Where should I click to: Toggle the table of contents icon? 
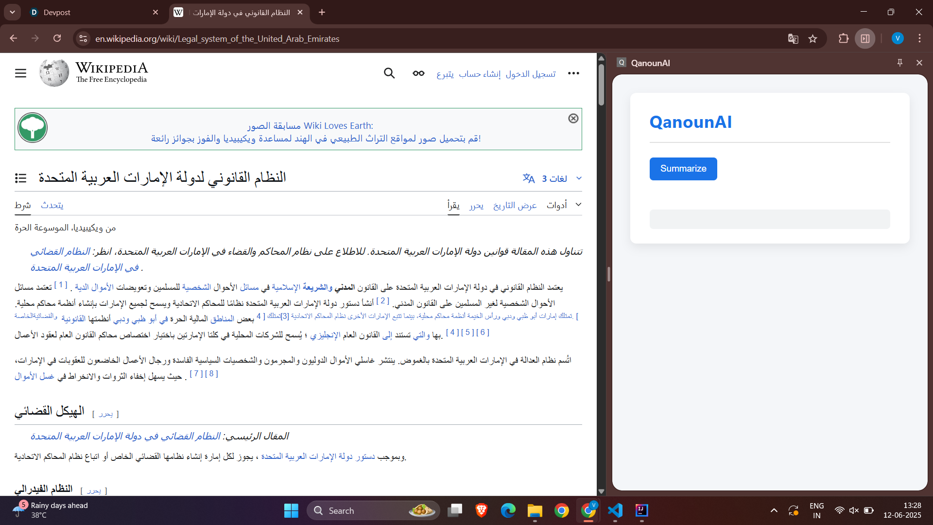coord(20,178)
